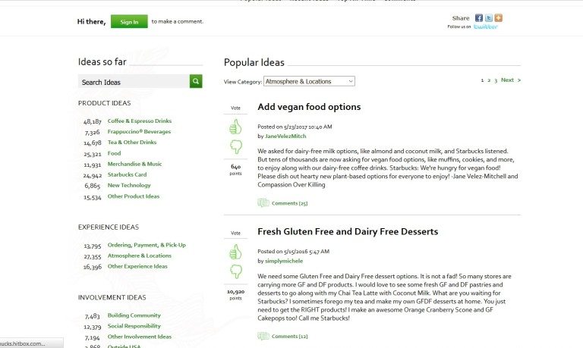This screenshot has height=348, width=583.
Task: Open the Coffee & Espresso Drinks category
Action: 140,121
